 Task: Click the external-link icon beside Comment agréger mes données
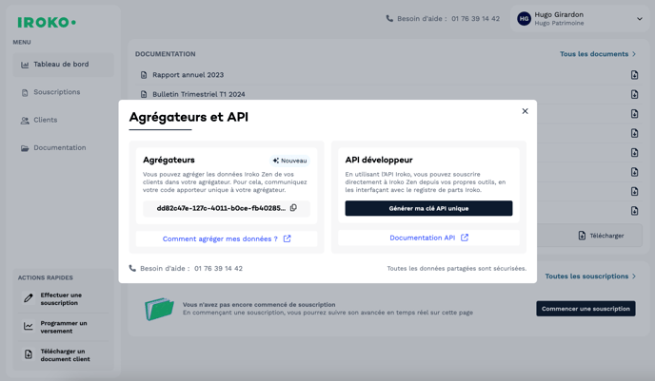[x=287, y=238]
